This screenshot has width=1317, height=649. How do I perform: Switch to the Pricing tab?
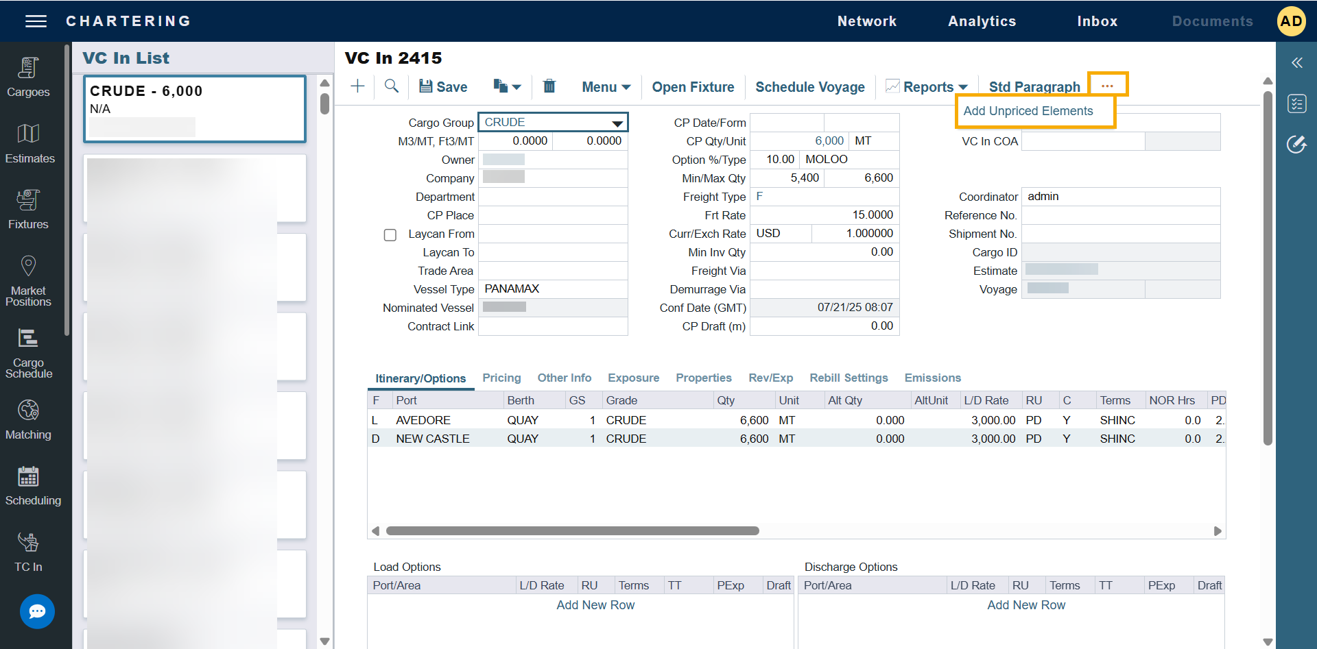(501, 378)
